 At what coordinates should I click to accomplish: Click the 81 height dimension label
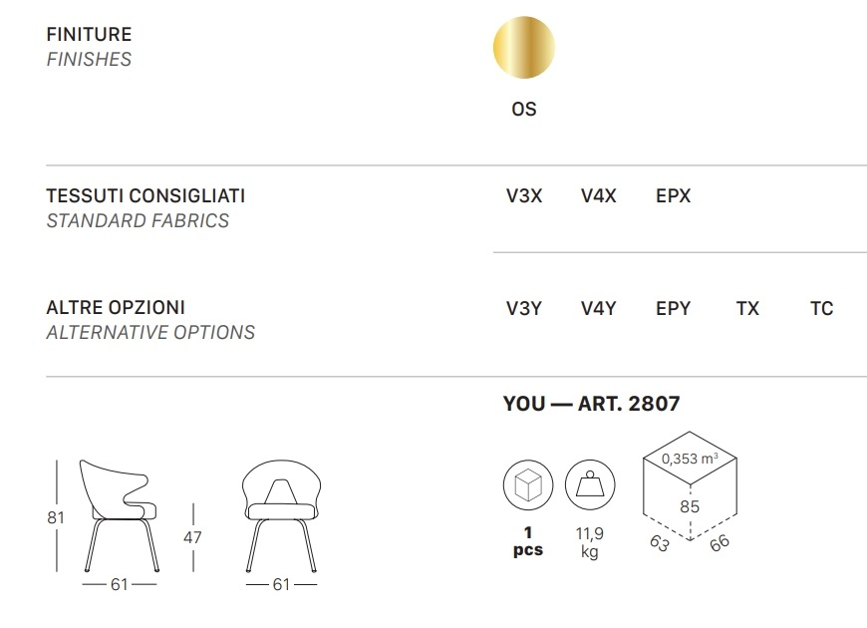(x=56, y=517)
